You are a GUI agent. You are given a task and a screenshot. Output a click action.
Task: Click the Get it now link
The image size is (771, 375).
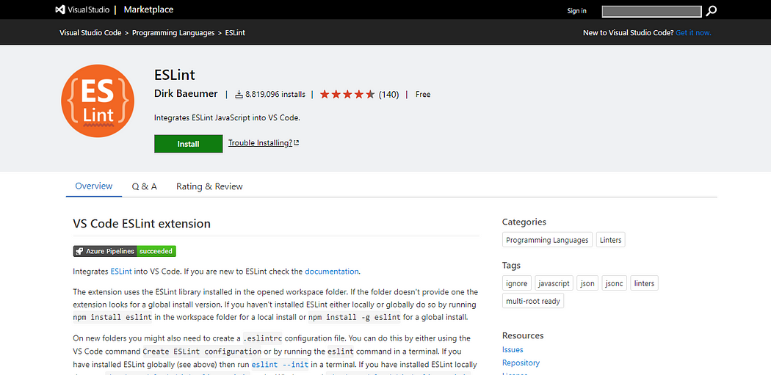[x=693, y=33]
